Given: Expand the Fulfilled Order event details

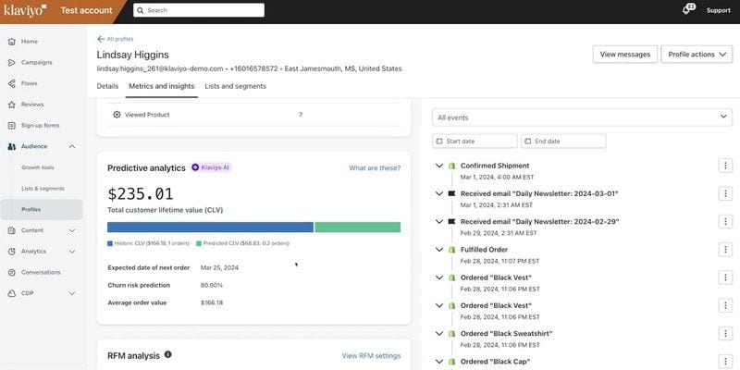Looking at the screenshot, I should (439, 250).
